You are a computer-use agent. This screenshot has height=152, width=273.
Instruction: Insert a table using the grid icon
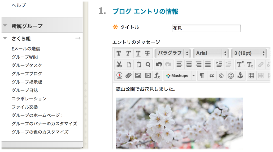(x=251, y=76)
